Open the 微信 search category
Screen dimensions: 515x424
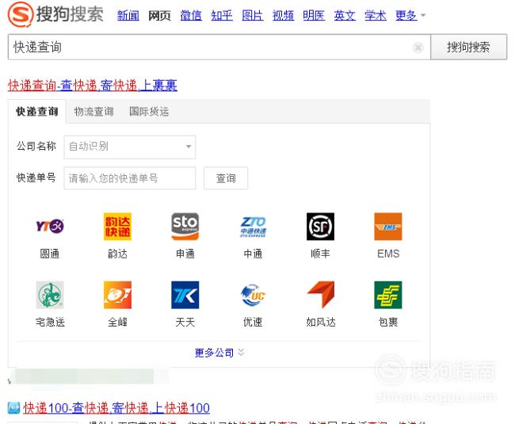(191, 15)
